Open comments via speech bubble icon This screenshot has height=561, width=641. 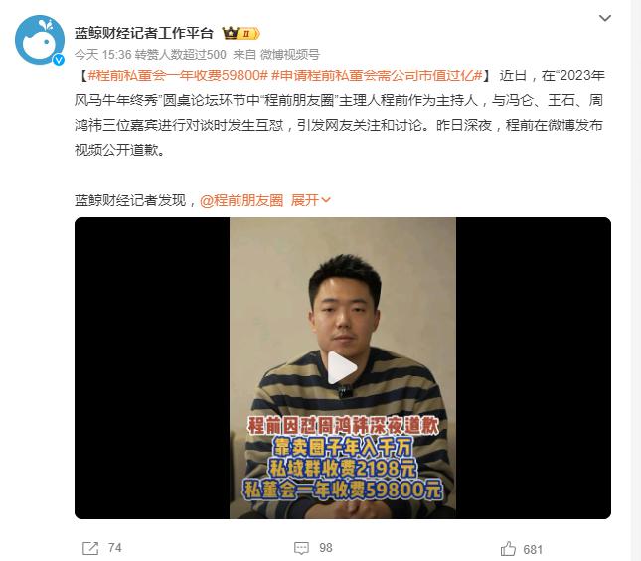point(302,548)
